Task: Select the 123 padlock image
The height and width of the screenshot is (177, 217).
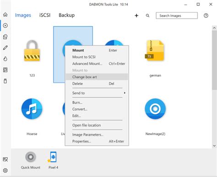Action: (x=32, y=51)
